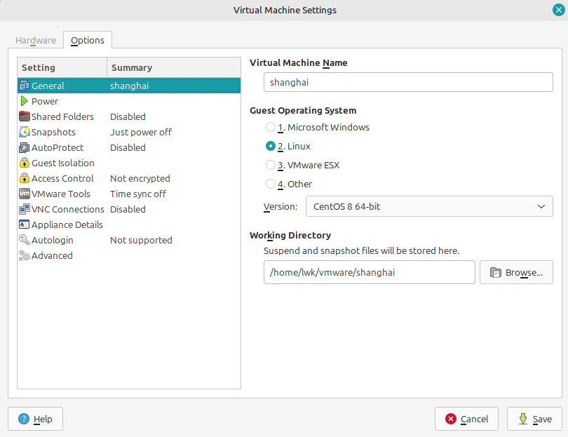Screen dimensions: 568x437
Task: Choose VMware ESX as guest OS
Action: click(271, 165)
